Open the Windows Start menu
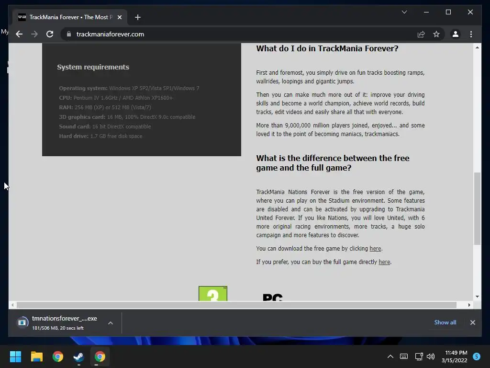 tap(15, 356)
